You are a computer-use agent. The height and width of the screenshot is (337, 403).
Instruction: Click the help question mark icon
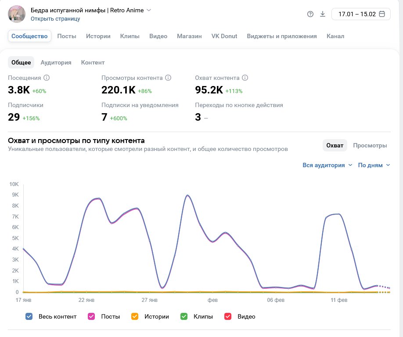coord(310,14)
